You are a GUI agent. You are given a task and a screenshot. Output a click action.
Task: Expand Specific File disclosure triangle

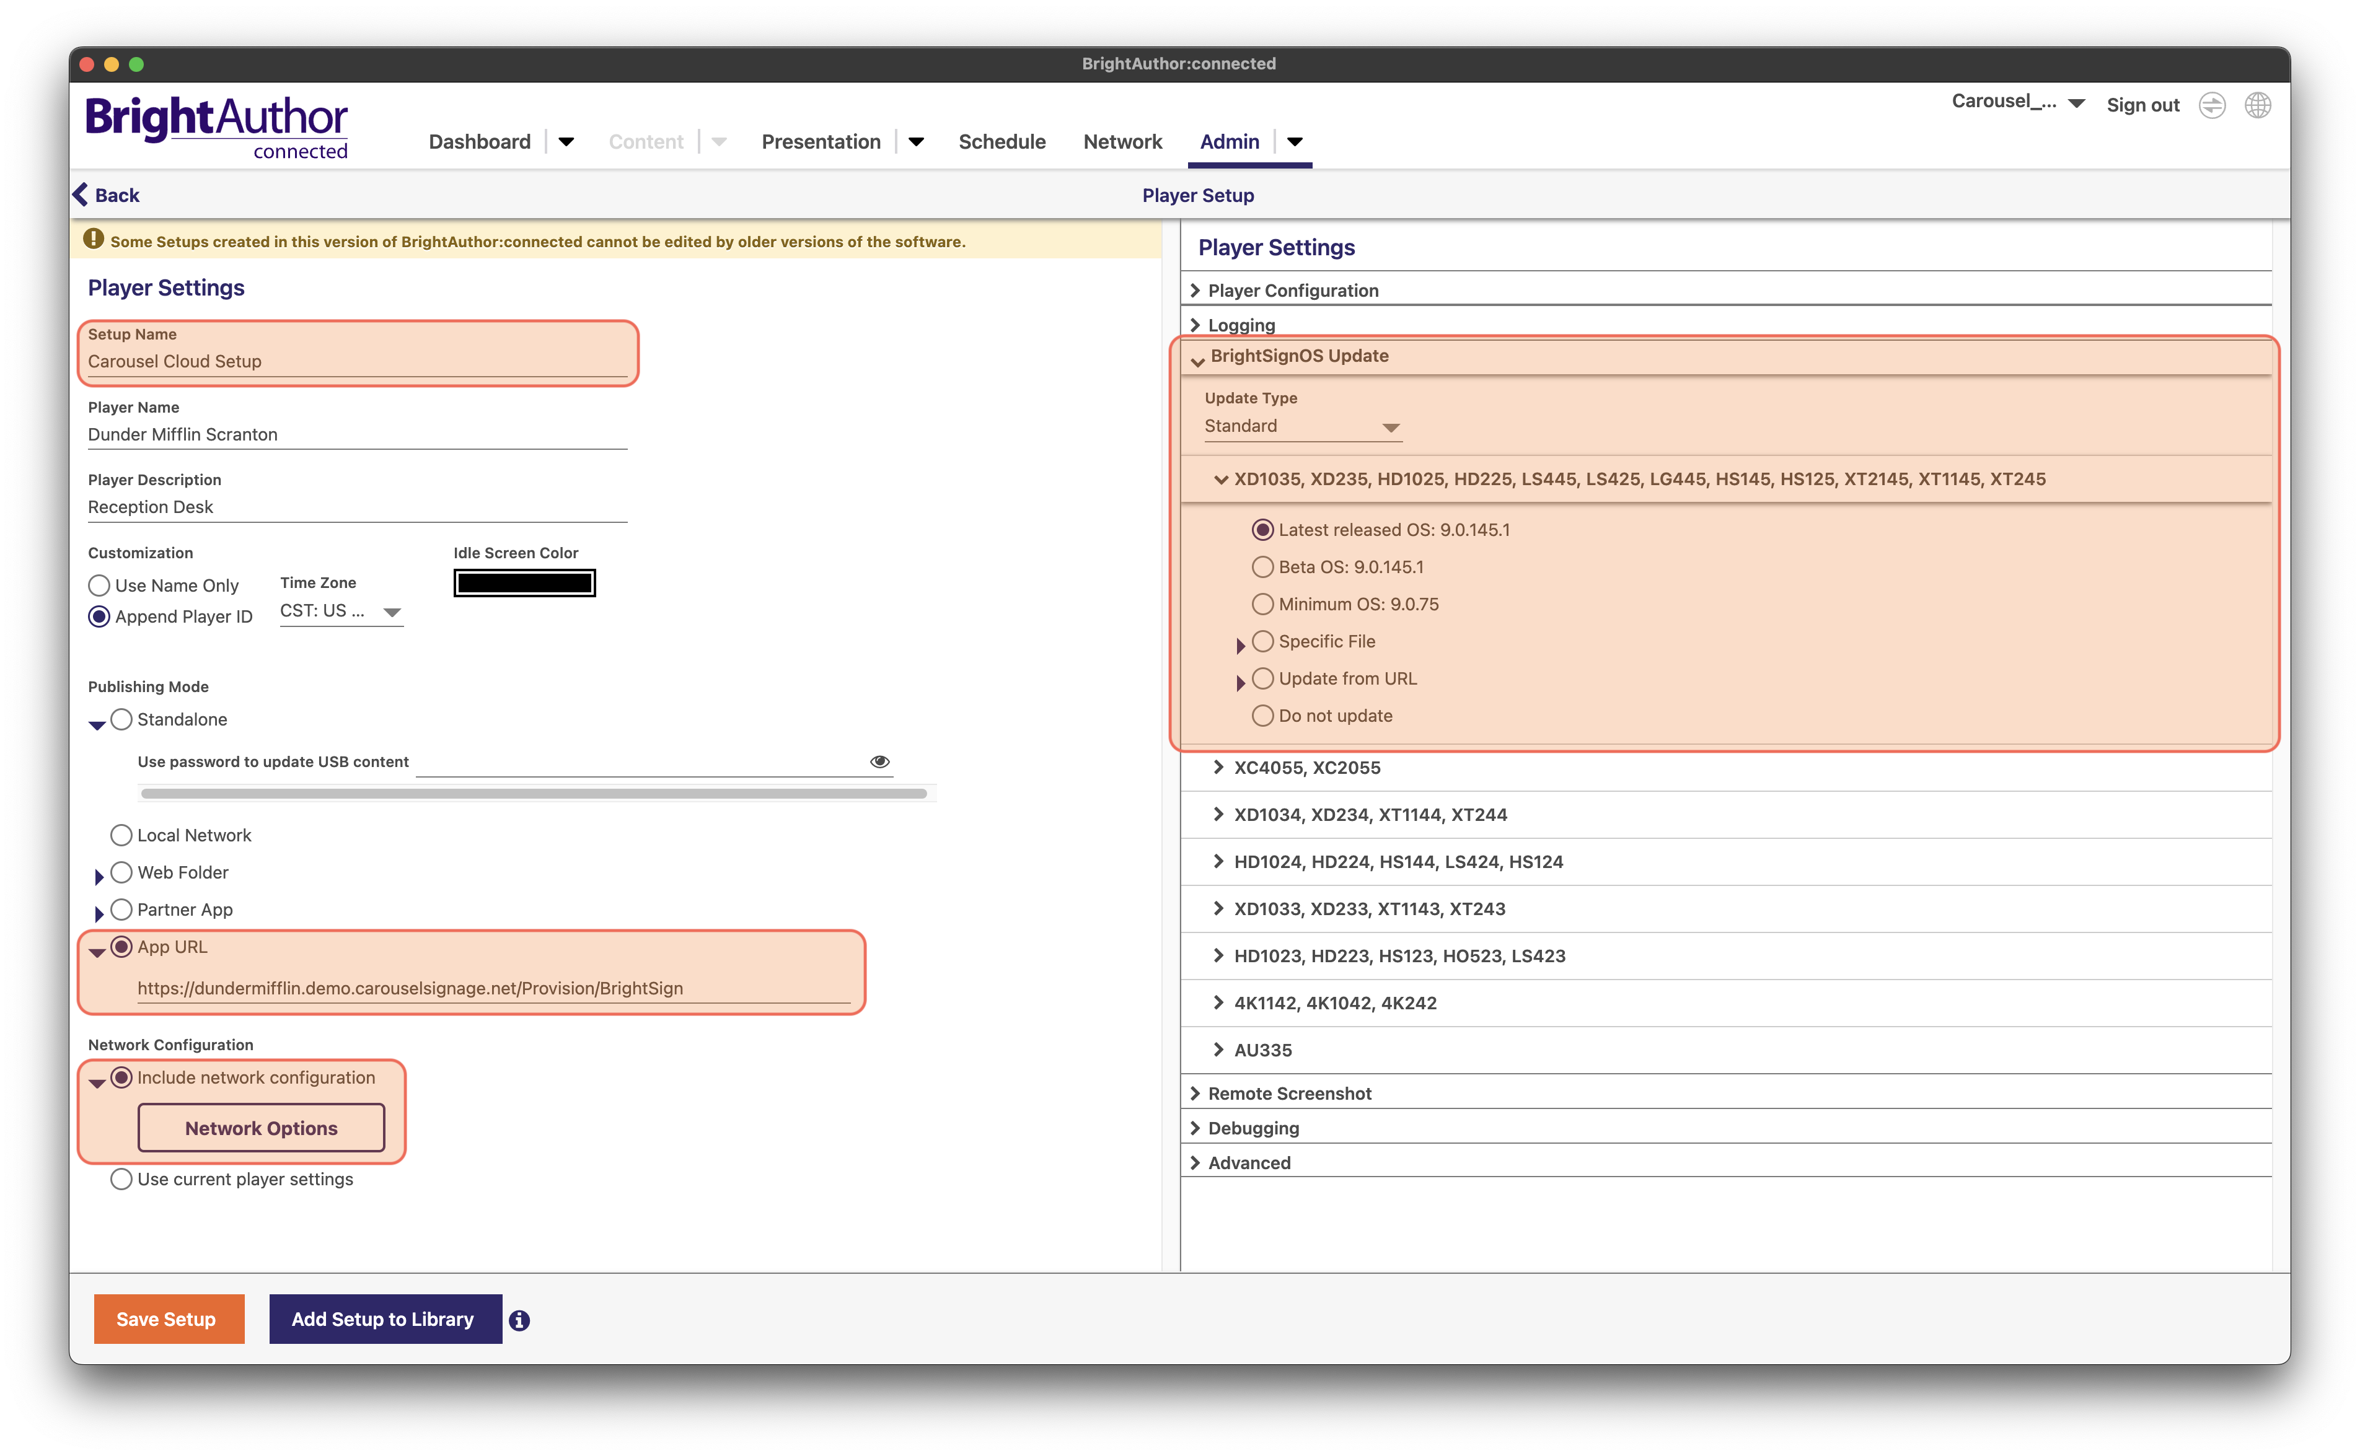tap(1239, 645)
